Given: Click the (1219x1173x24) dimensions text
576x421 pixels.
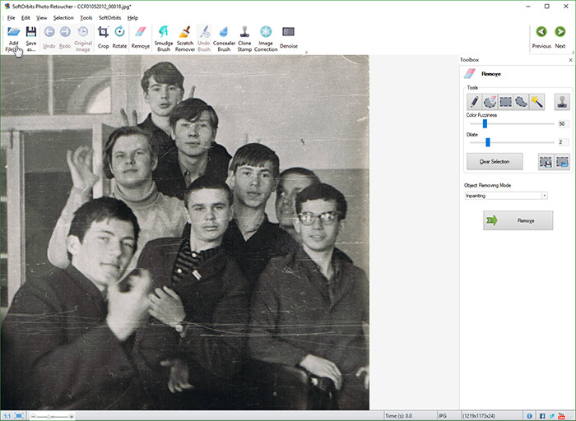Looking at the screenshot, I should (479, 416).
